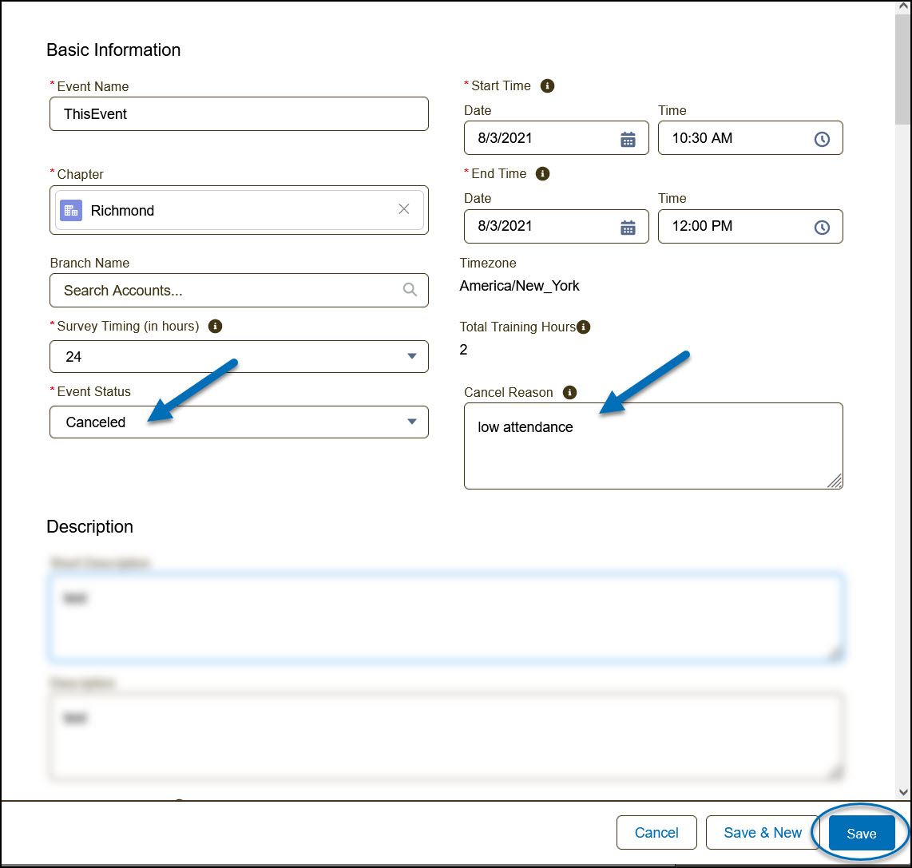Click the Branch Name search field

(239, 291)
